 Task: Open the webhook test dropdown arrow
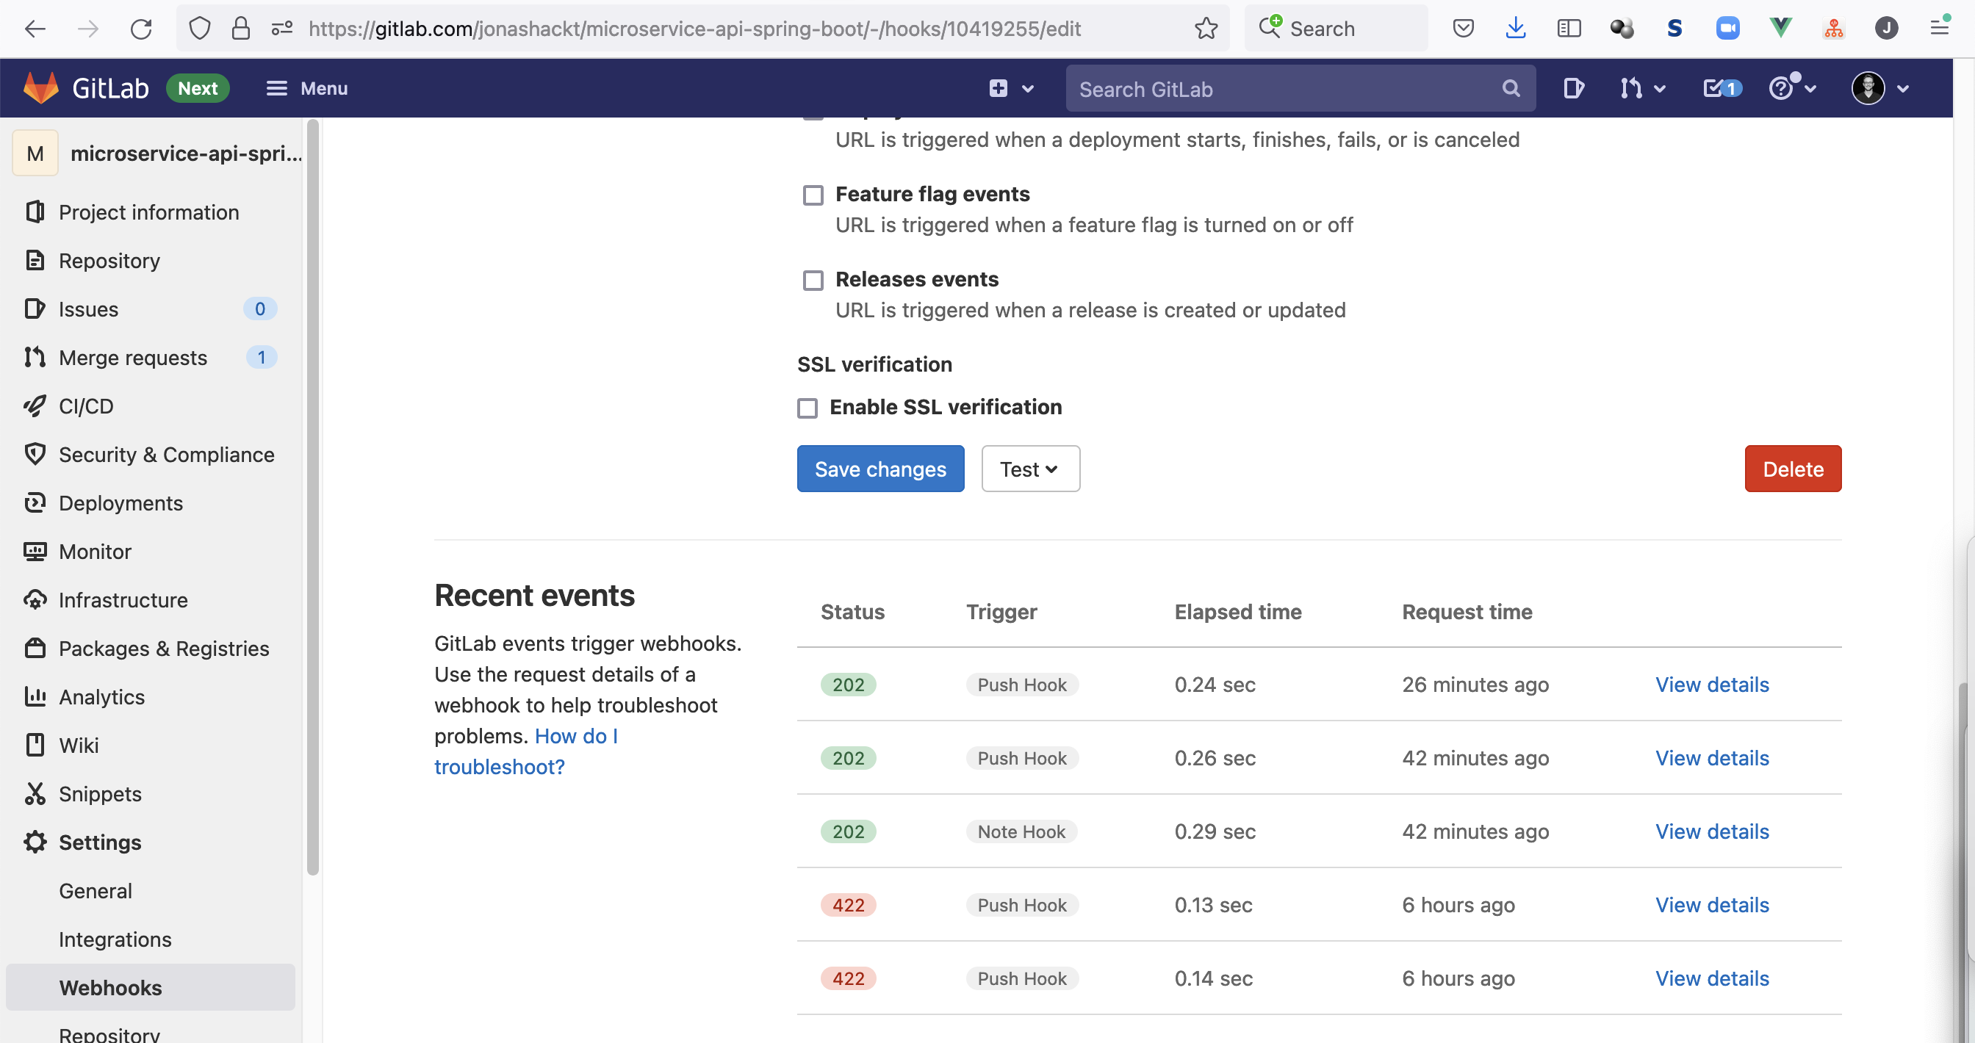[x=1051, y=469]
